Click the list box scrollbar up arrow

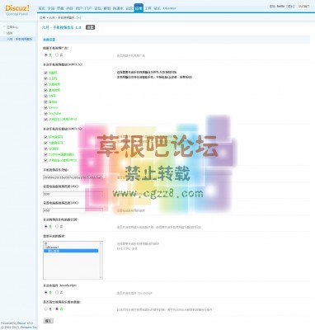click(101, 243)
